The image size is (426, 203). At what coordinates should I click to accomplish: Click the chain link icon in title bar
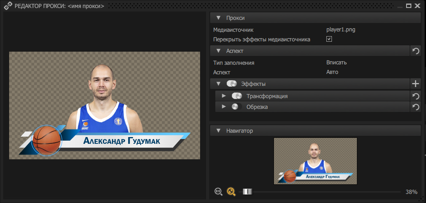7,6
